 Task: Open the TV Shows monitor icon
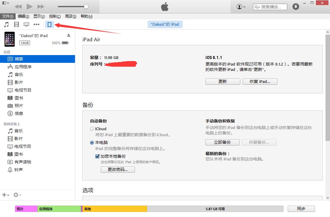point(26,25)
